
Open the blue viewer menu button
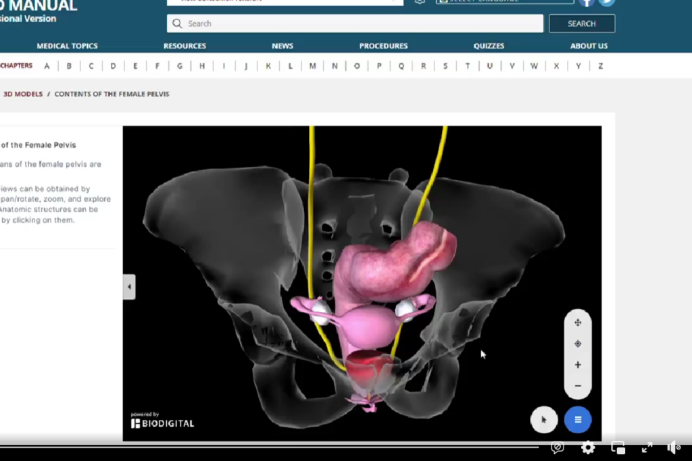[x=578, y=420]
